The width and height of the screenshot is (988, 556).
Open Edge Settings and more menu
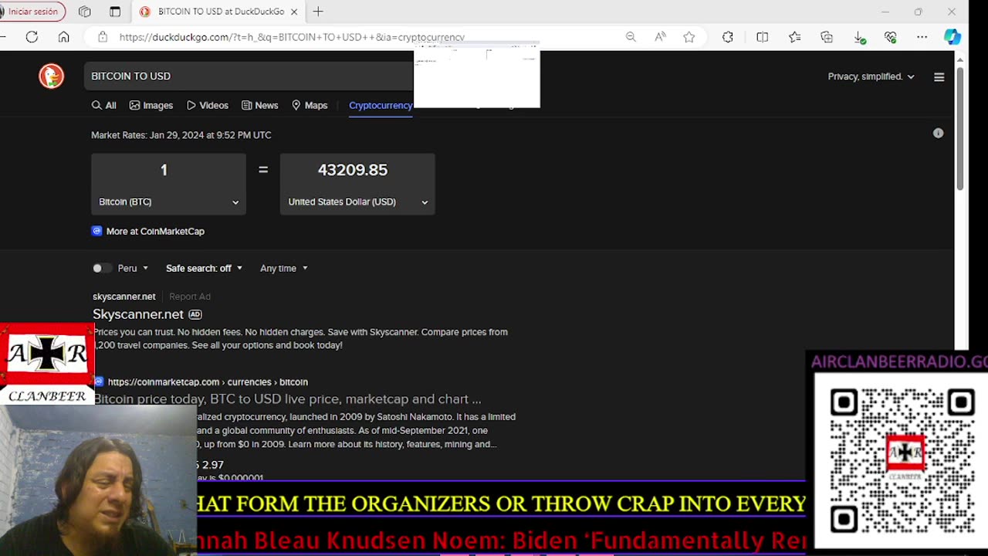922,37
